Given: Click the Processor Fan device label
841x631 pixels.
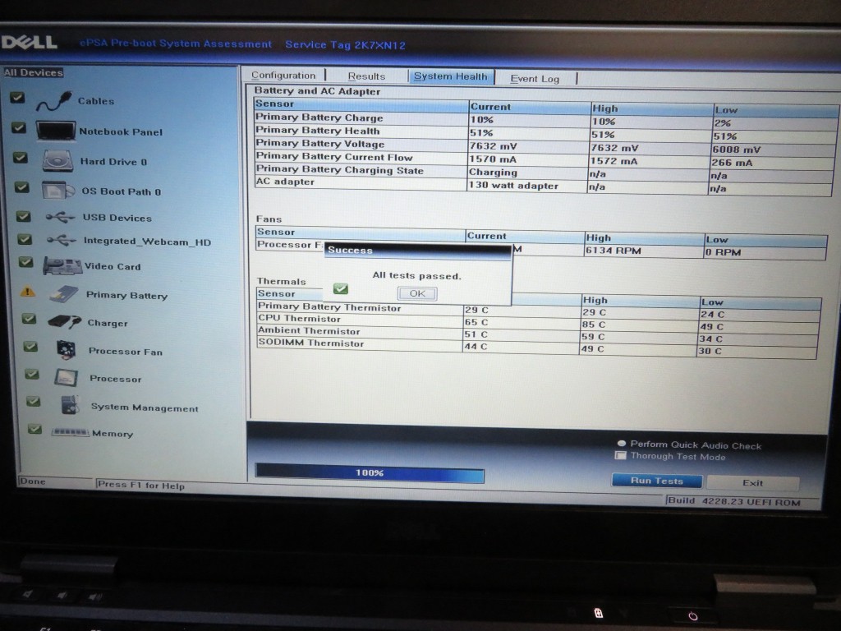Looking at the screenshot, I should (126, 352).
